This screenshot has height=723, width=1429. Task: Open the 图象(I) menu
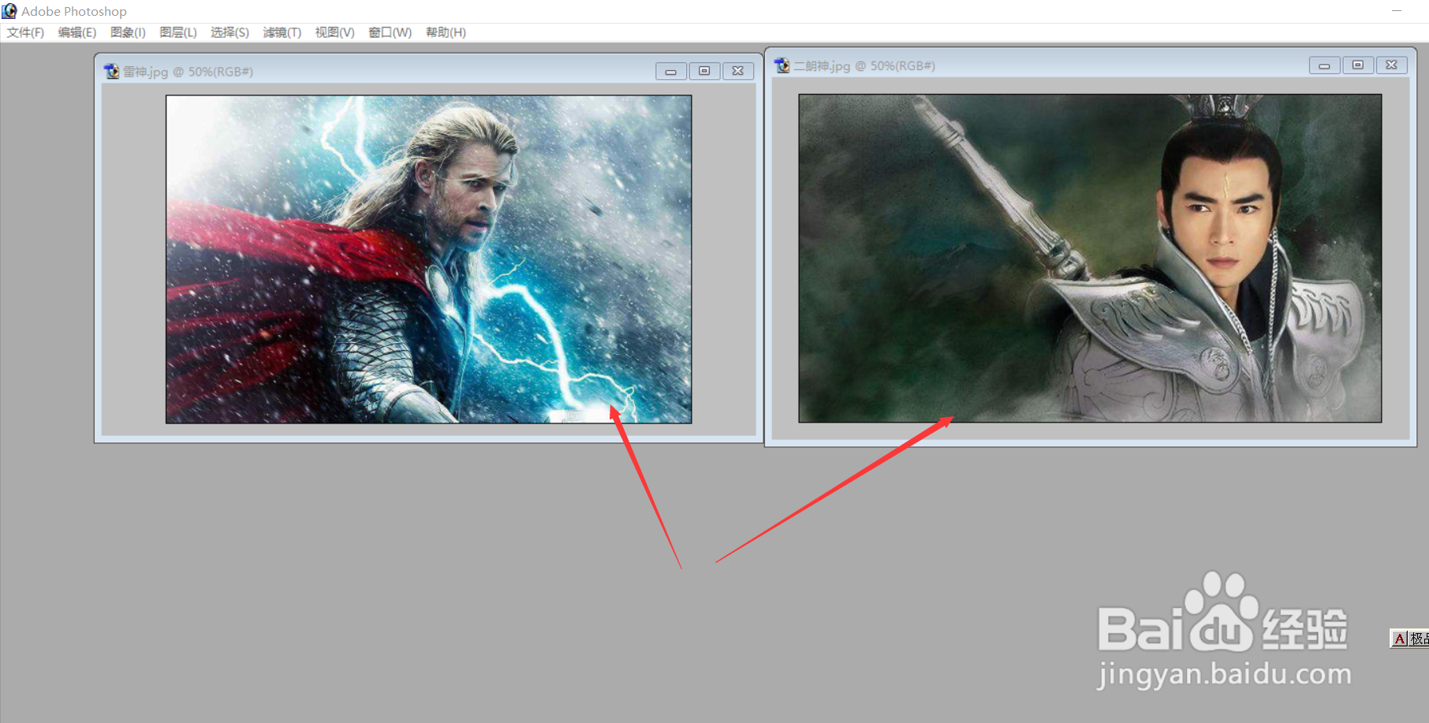(x=128, y=32)
